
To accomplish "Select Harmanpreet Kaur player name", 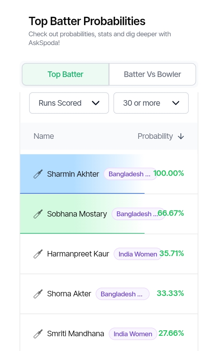I will click(78, 254).
